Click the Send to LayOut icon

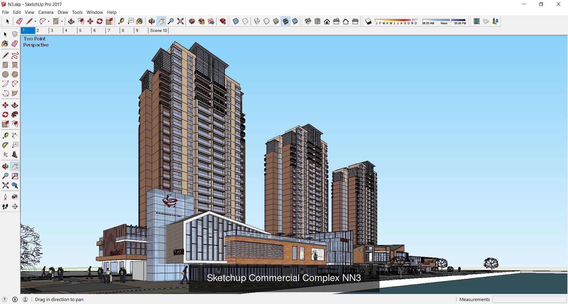[x=211, y=21]
